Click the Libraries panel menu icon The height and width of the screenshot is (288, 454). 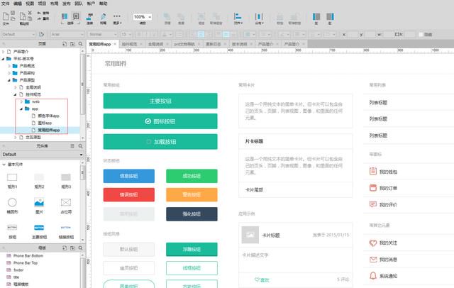click(x=72, y=146)
